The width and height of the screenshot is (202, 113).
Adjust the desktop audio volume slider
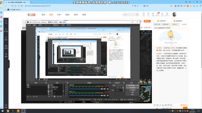click(x=86, y=89)
